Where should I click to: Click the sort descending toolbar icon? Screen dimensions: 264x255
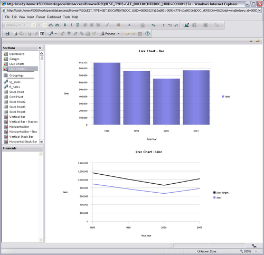(x=81, y=33)
